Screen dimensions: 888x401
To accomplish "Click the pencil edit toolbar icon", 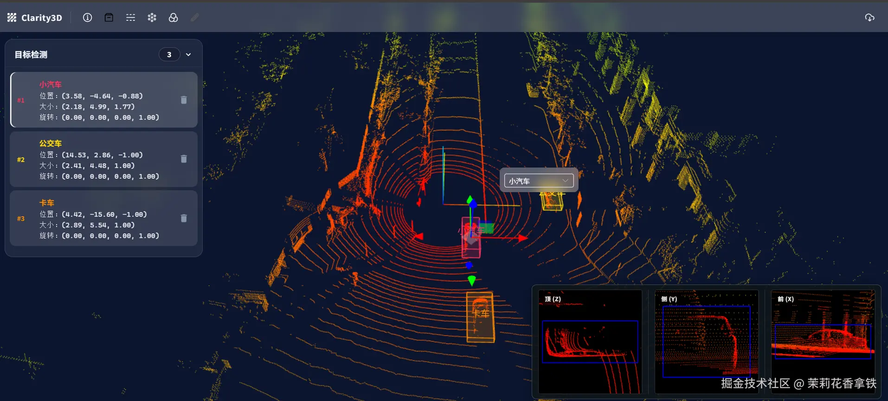I will [x=195, y=18].
